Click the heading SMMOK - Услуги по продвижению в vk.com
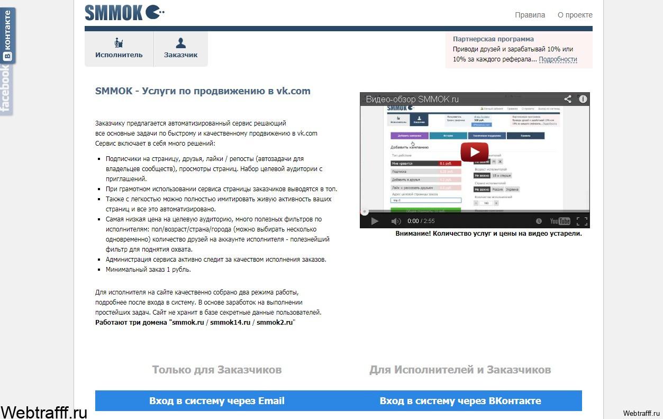This screenshot has width=663, height=419. click(203, 91)
